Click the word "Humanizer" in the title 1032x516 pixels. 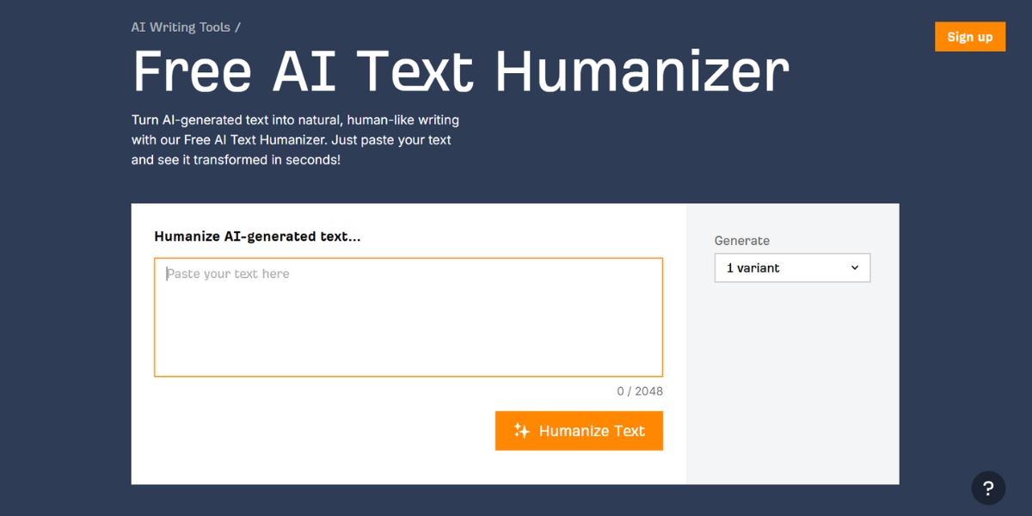[x=642, y=71]
